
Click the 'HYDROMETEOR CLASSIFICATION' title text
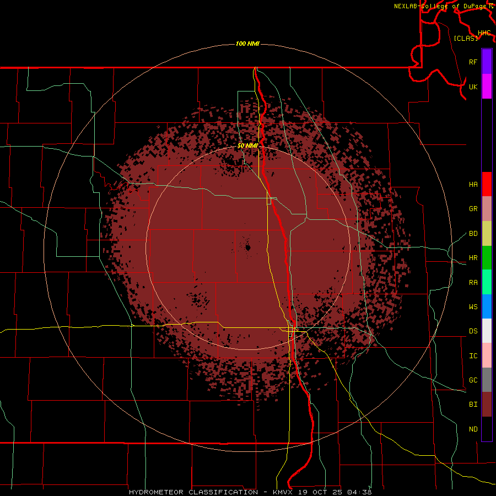(193, 492)
